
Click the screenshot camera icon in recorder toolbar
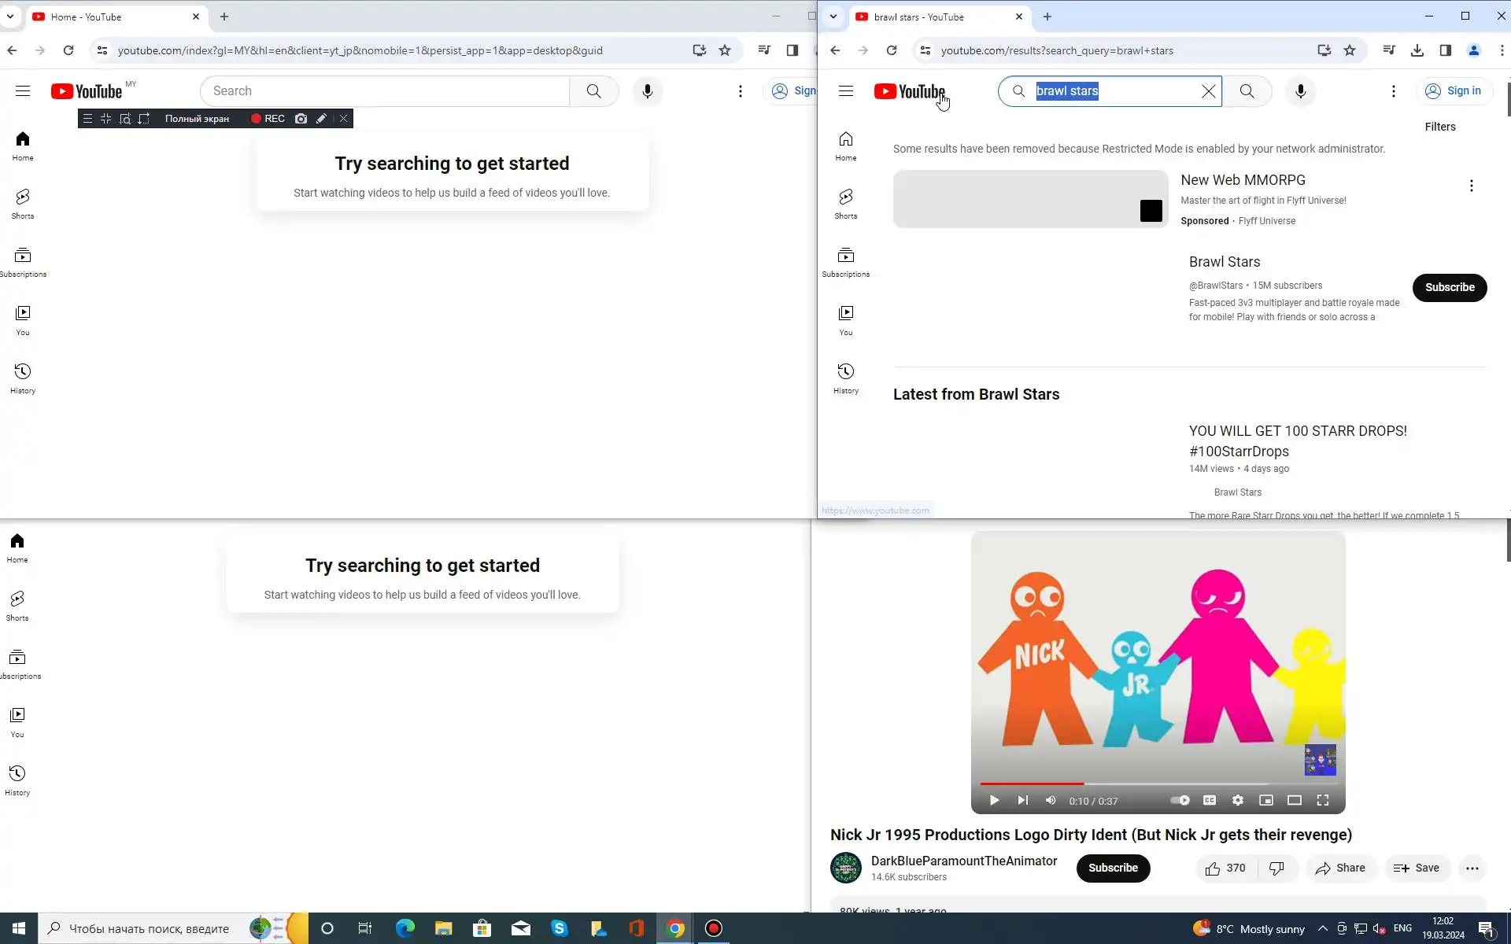[301, 119]
